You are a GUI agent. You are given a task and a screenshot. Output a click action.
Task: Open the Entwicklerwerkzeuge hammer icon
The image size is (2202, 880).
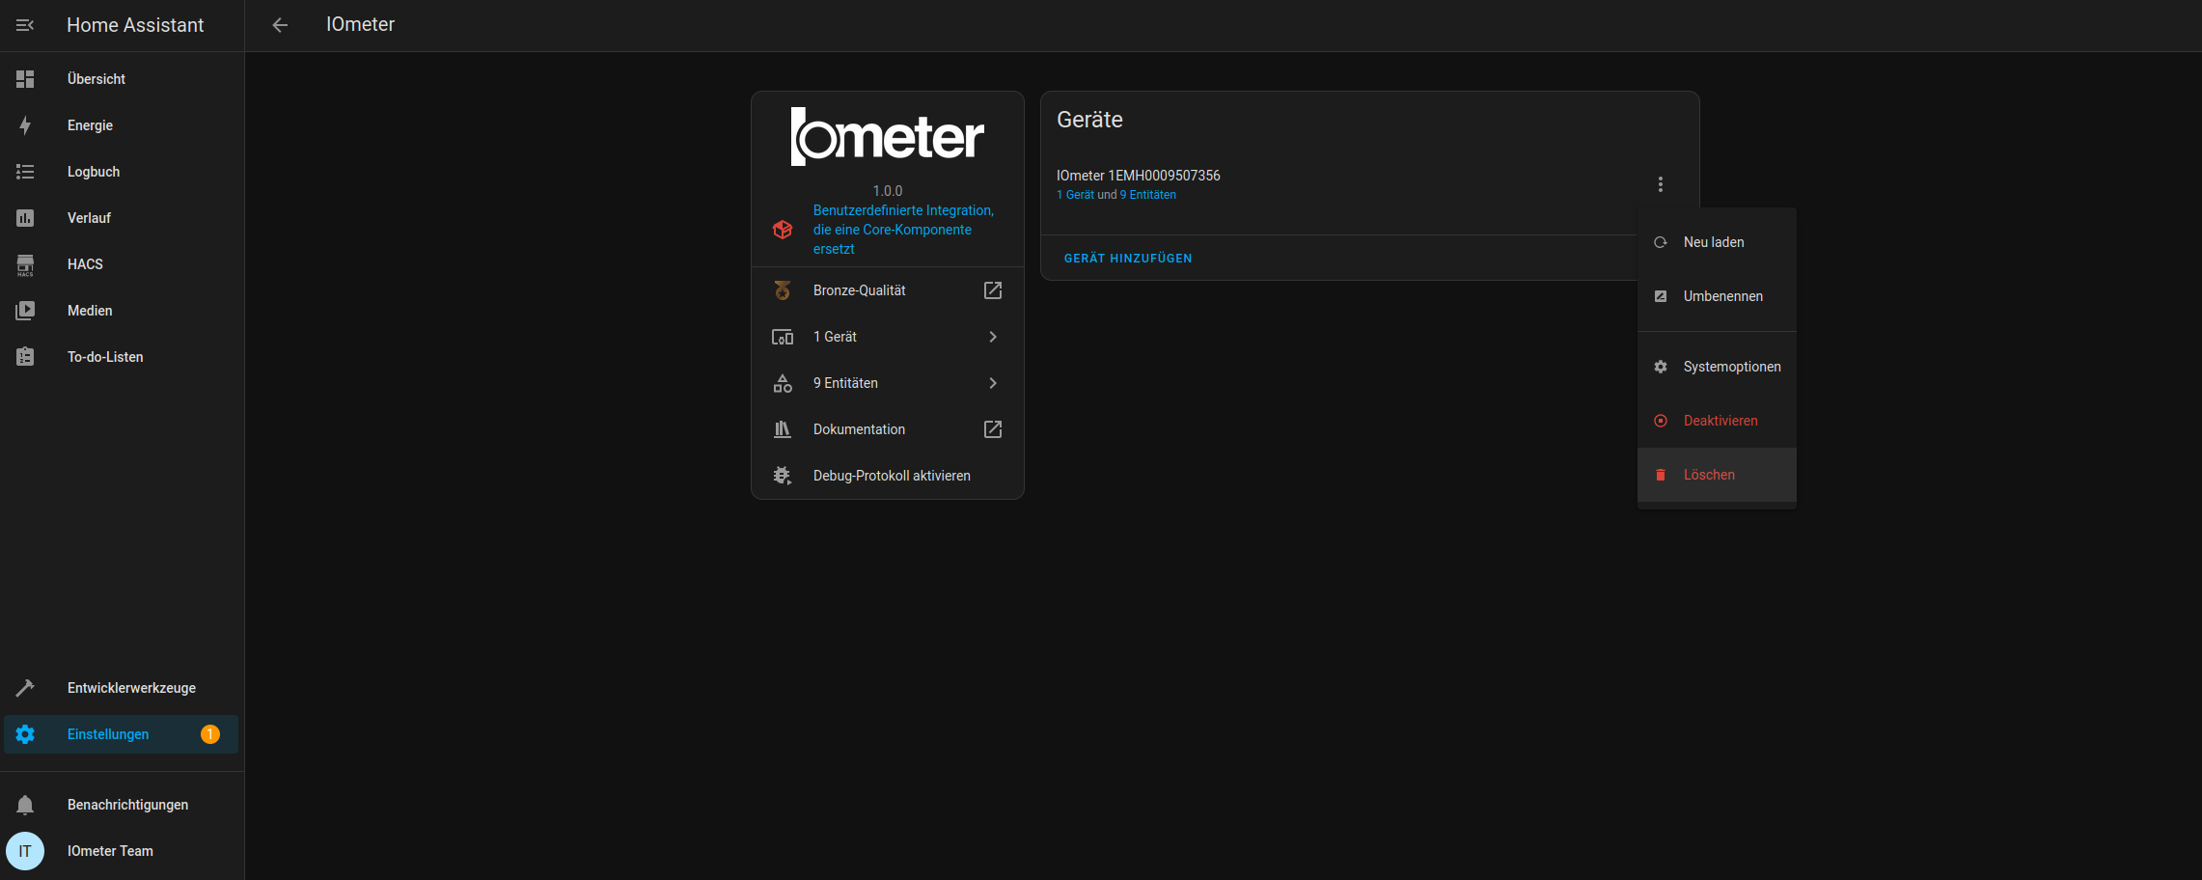click(25, 688)
